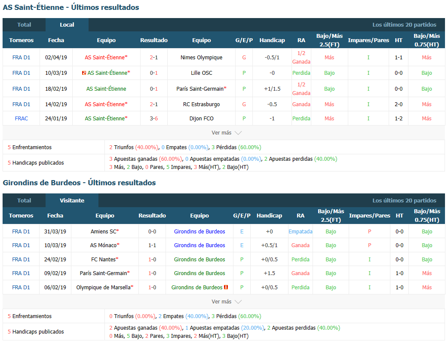Click handicap +1/1.5 in the PSG row

pyautogui.click(x=272, y=89)
